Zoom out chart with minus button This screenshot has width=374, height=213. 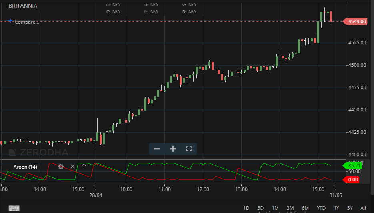pyautogui.click(x=157, y=149)
